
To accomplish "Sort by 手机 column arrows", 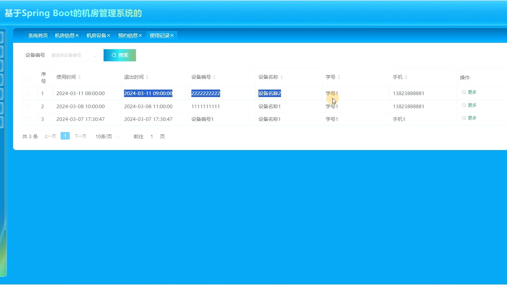I will tap(406, 77).
